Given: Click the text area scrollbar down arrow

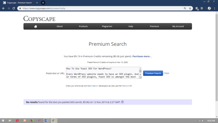Looking at the screenshot, I should (x=140, y=77).
